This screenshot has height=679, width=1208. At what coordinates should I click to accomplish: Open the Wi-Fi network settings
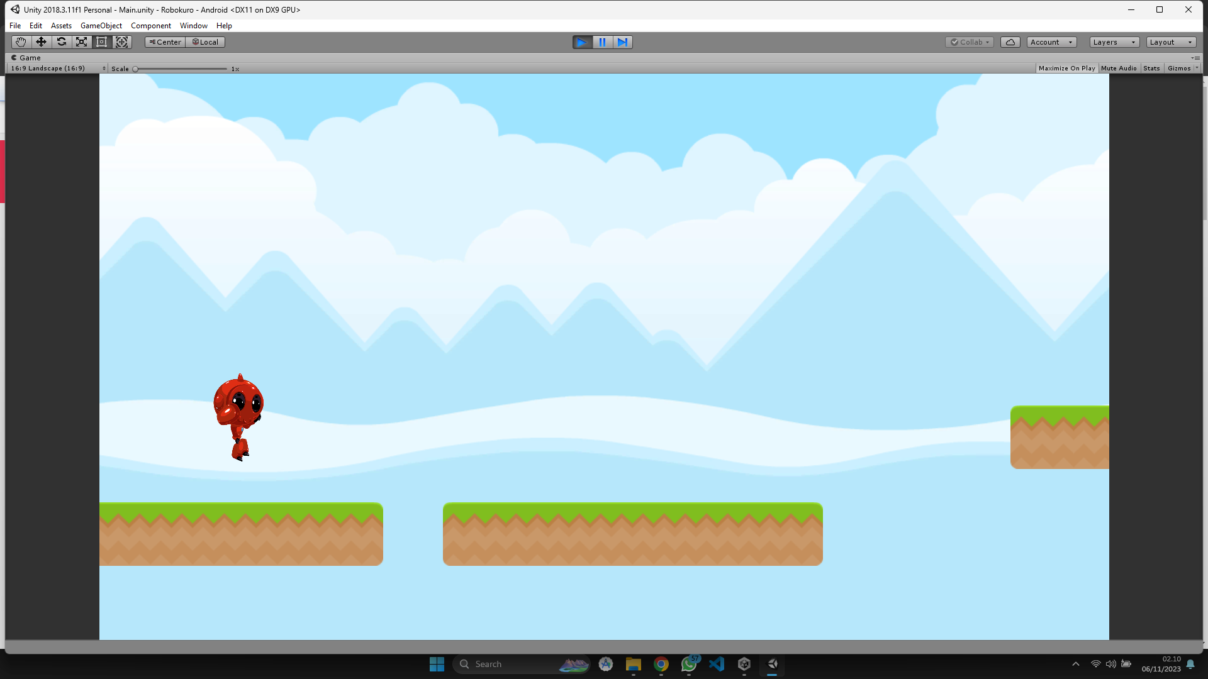tap(1096, 664)
